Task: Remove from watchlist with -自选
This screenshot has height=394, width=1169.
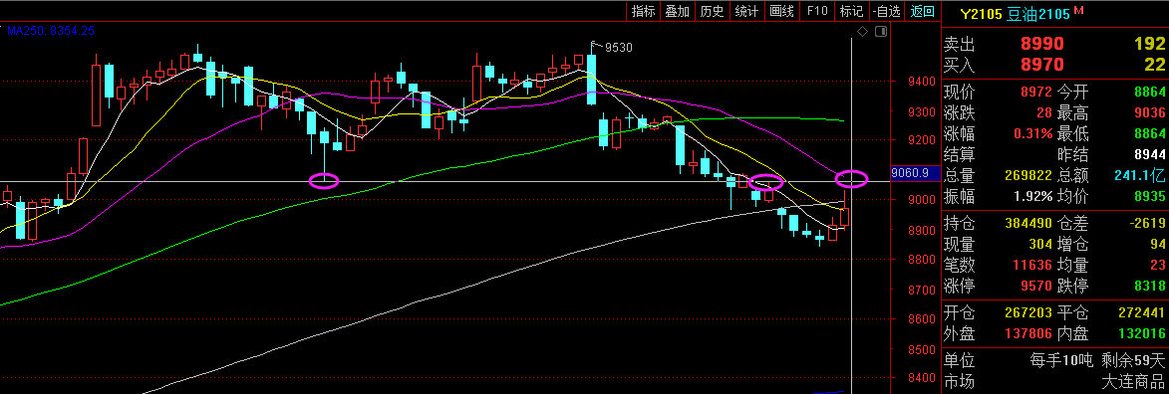Action: click(x=886, y=11)
